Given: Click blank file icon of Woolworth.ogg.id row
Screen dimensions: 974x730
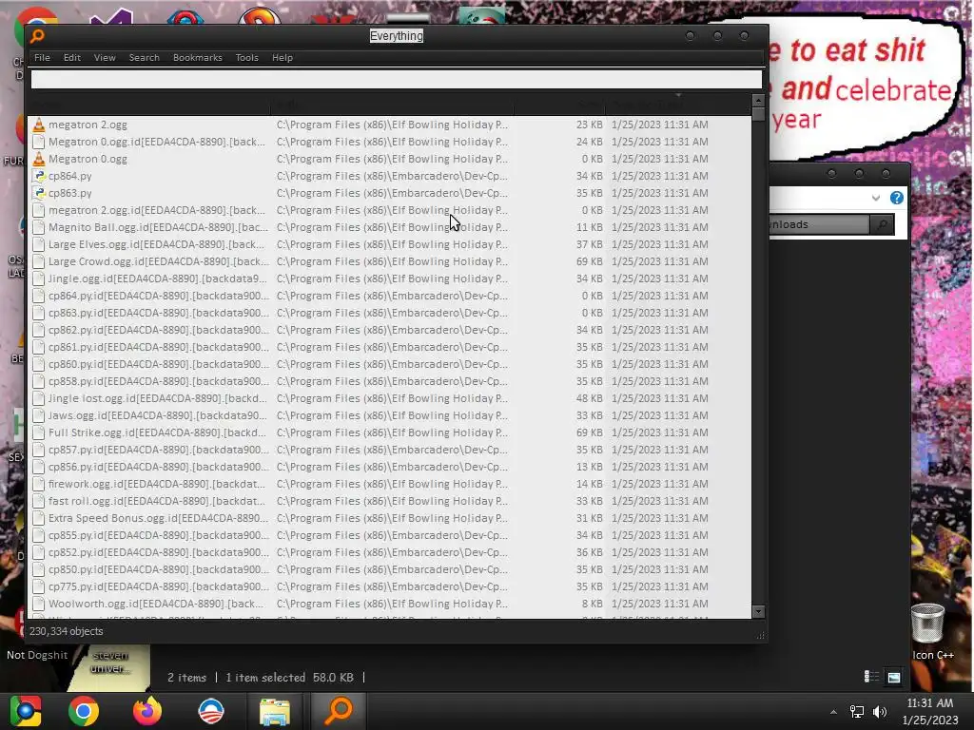Looking at the screenshot, I should [x=38, y=604].
